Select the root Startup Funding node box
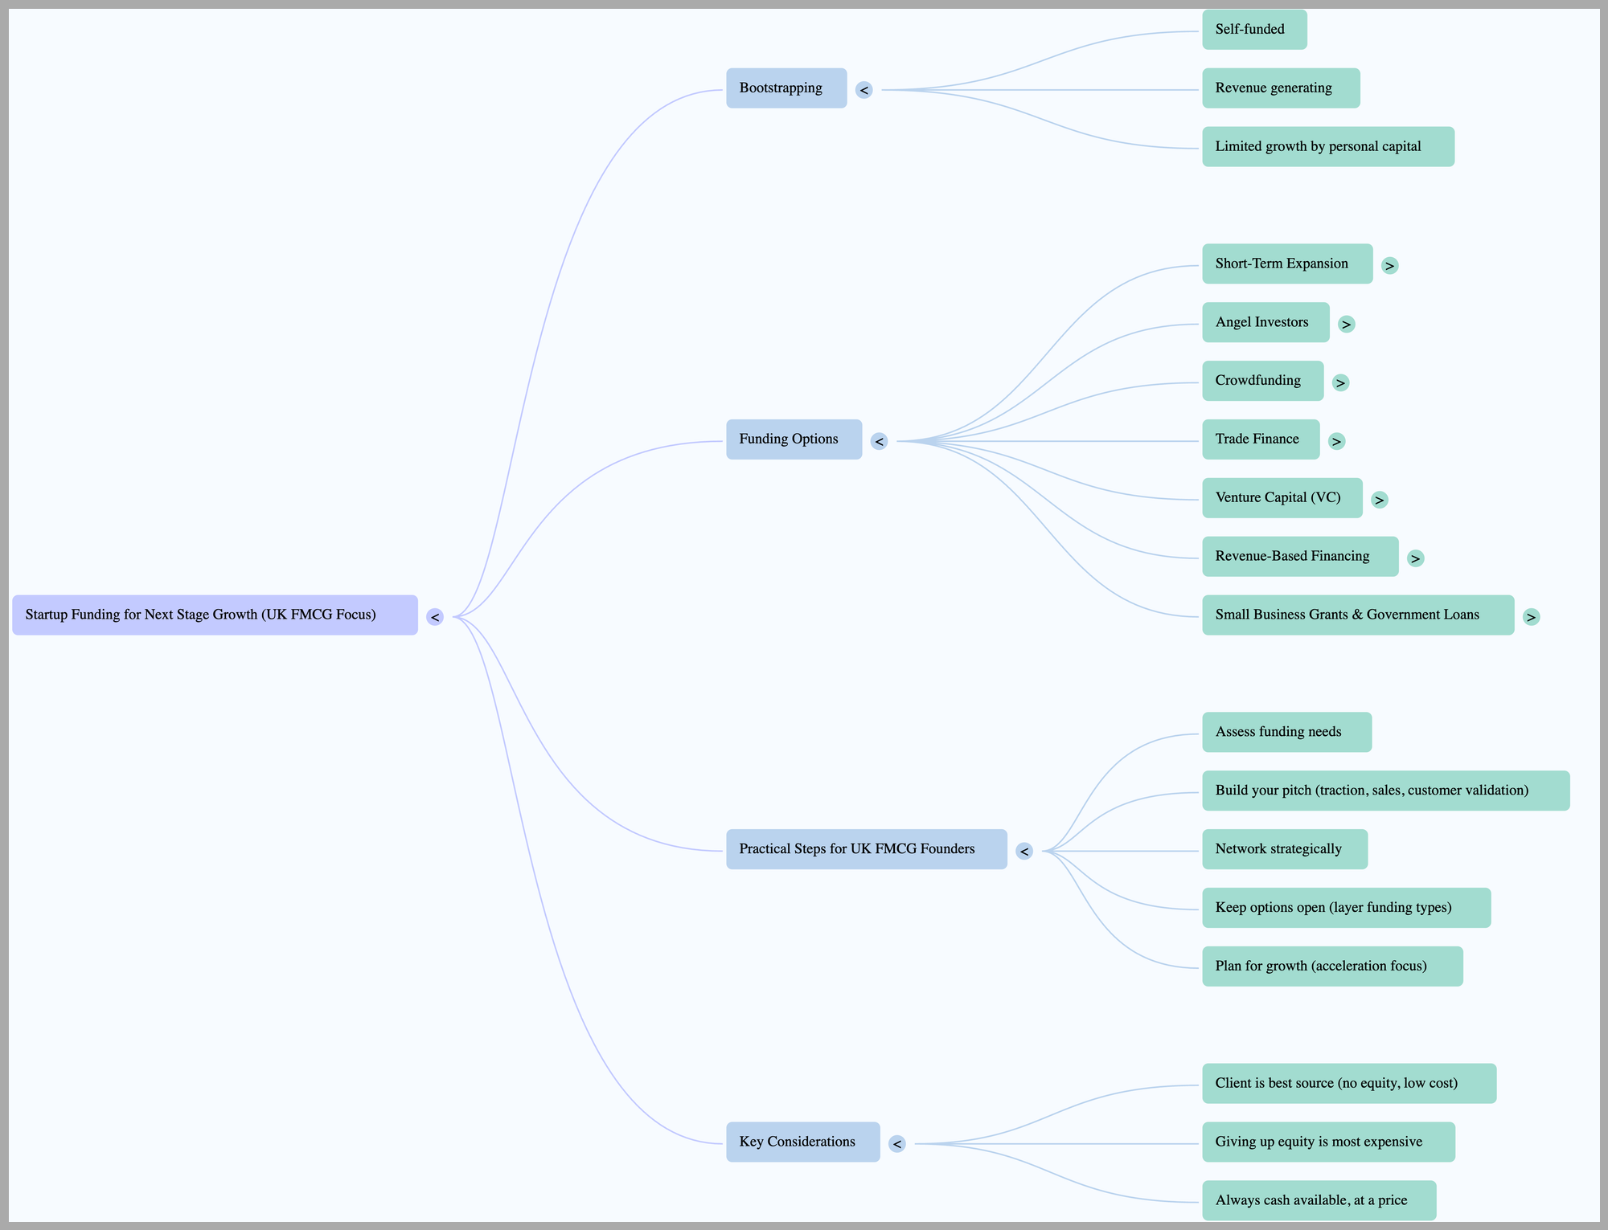Screen dimensions: 1608x1230 pyautogui.click(x=215, y=615)
